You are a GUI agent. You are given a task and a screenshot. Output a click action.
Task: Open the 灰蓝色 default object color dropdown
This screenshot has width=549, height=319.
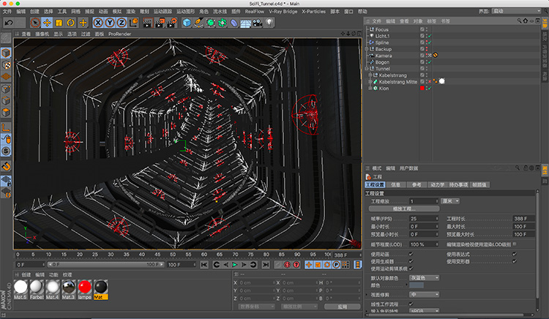[424, 278]
